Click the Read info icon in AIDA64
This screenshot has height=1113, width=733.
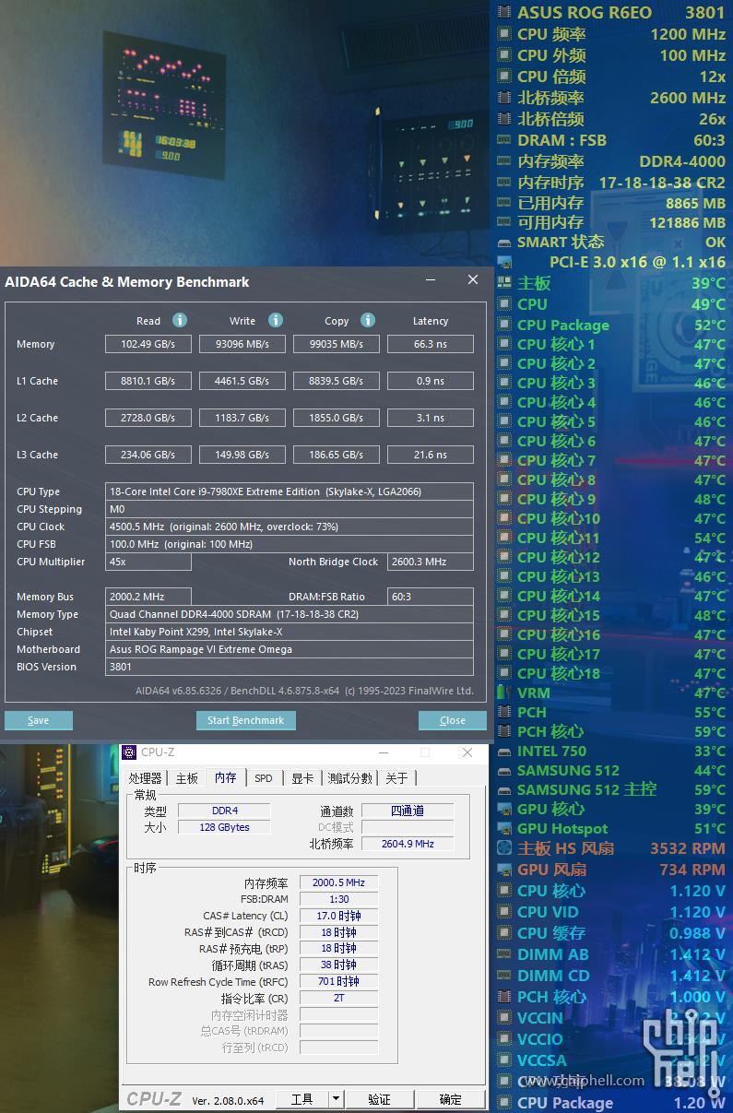coord(180,320)
